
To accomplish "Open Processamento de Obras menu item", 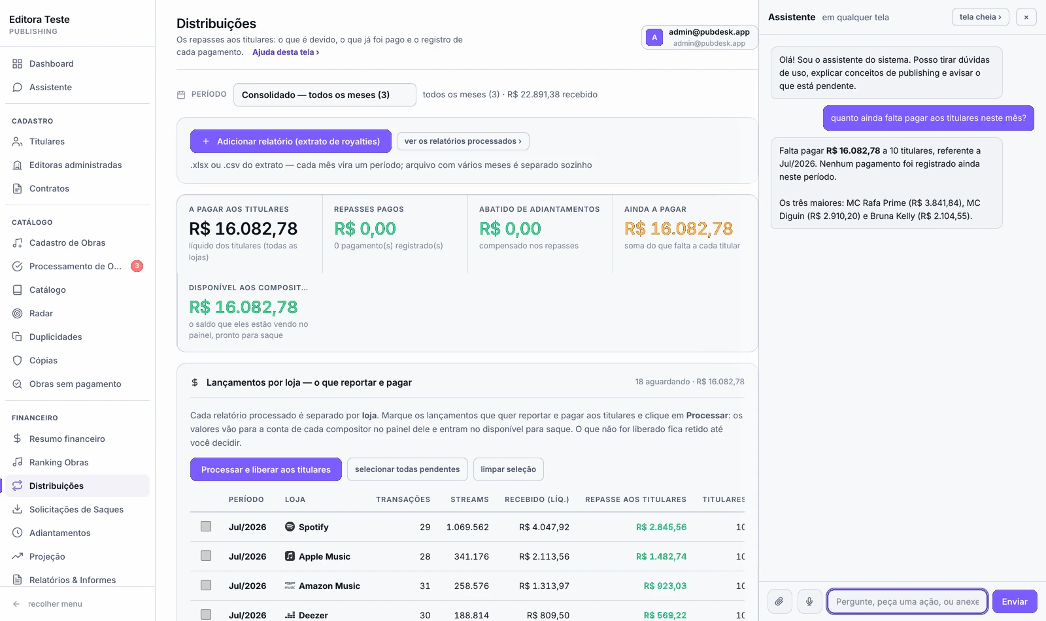I will [x=78, y=266].
